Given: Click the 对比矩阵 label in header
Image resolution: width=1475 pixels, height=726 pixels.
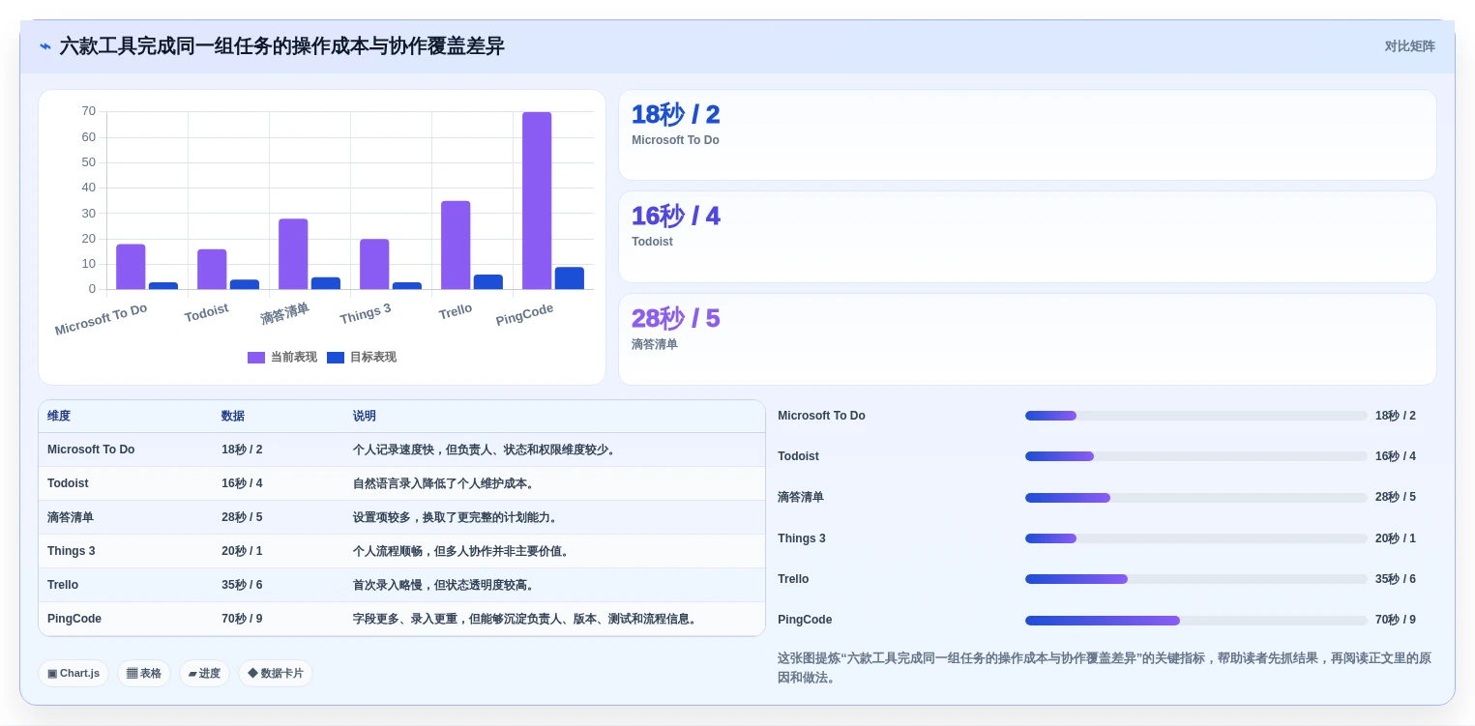Looking at the screenshot, I should tap(1409, 46).
